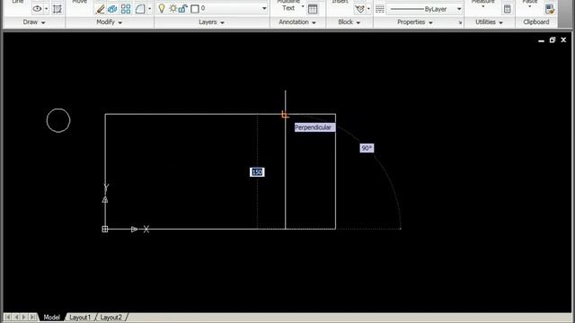Go to previous layout tab arrow
This screenshot has height=323, width=575.
point(16,317)
